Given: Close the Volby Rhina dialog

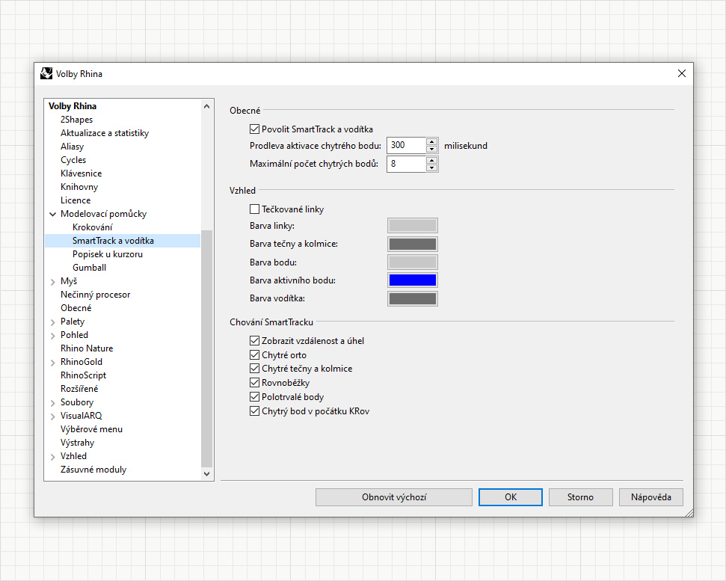Looking at the screenshot, I should pos(682,73).
